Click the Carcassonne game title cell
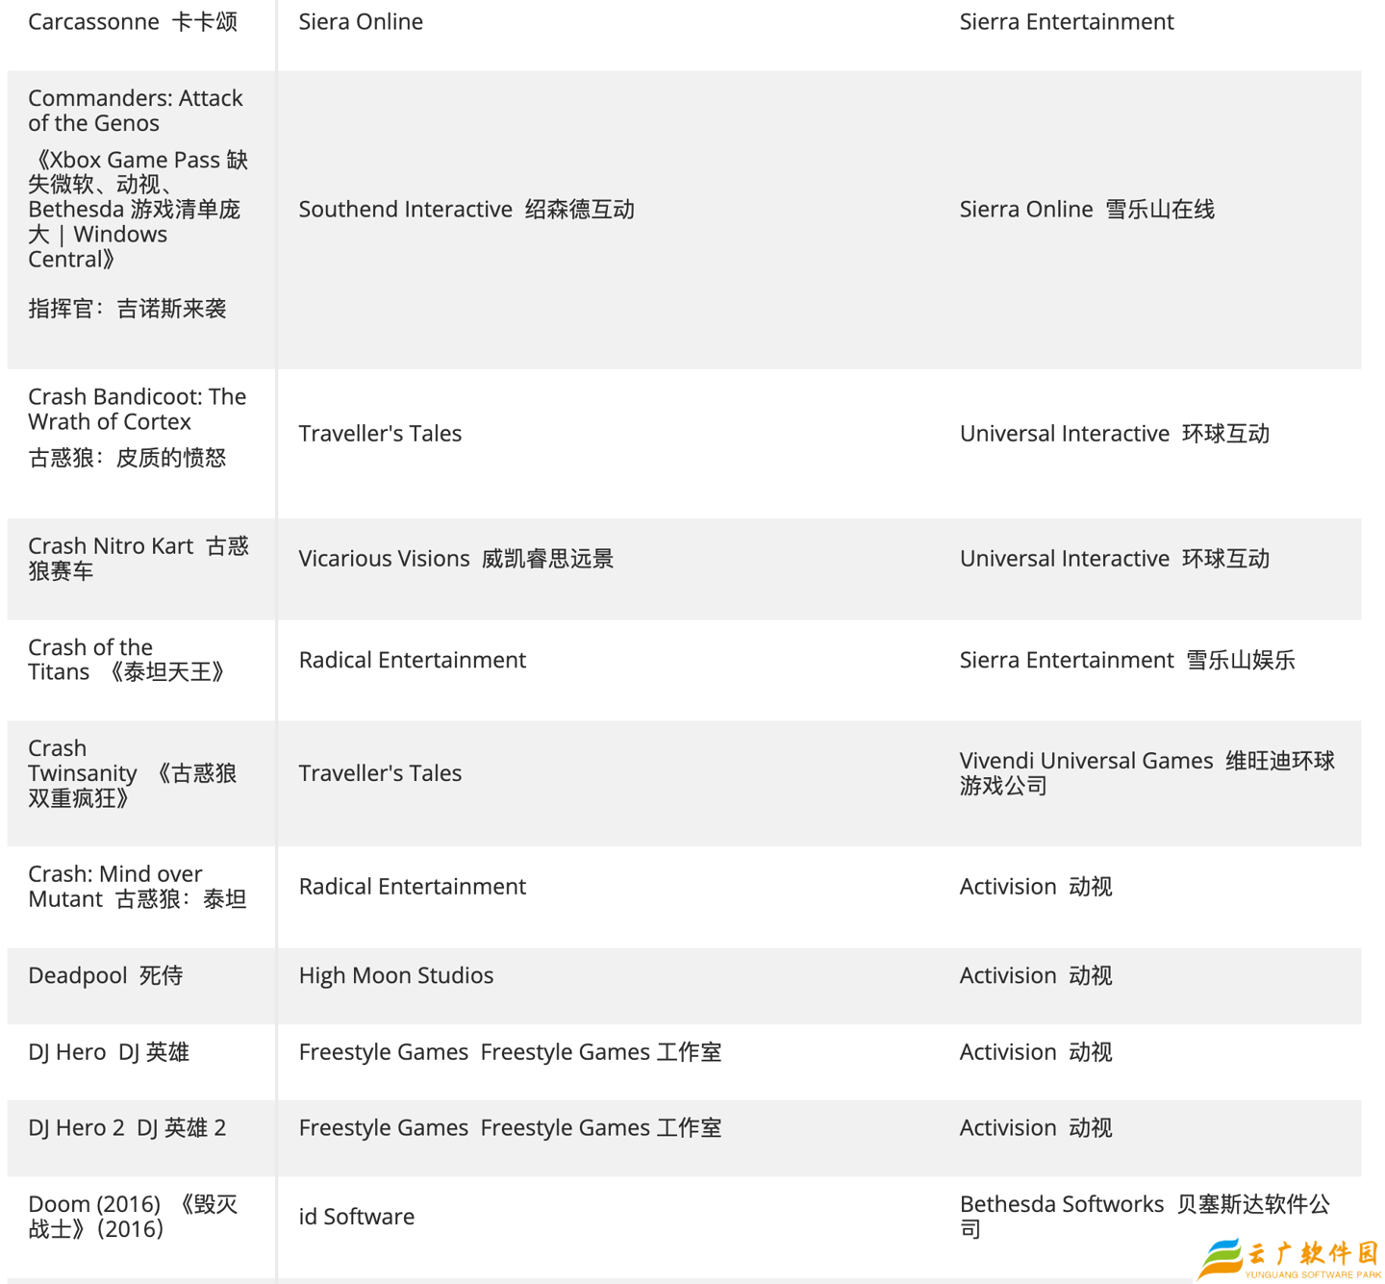Screen dimensions: 1385x1284 tap(133, 22)
